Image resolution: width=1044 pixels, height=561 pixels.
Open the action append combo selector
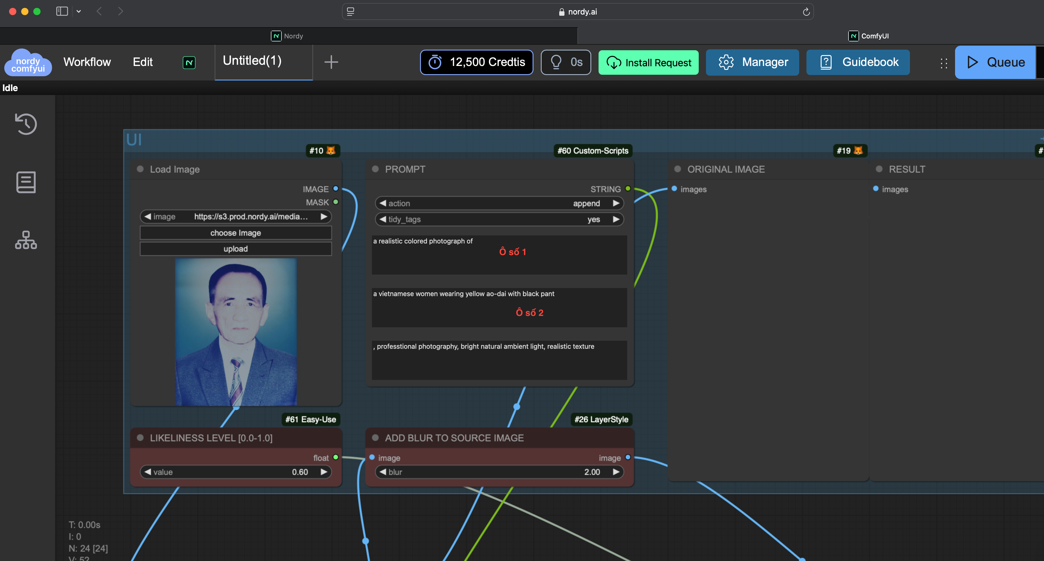[499, 203]
